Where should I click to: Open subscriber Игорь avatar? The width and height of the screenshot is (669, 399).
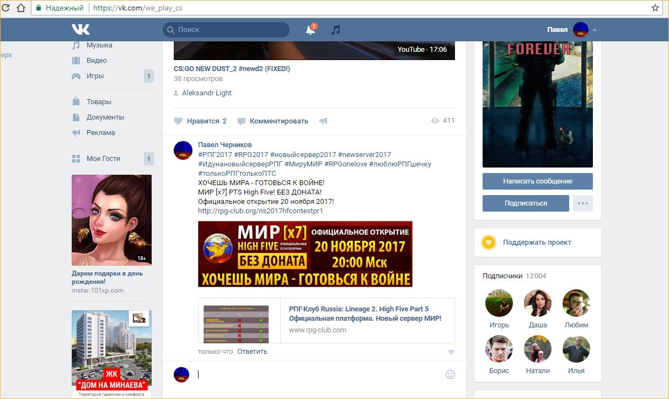499,304
